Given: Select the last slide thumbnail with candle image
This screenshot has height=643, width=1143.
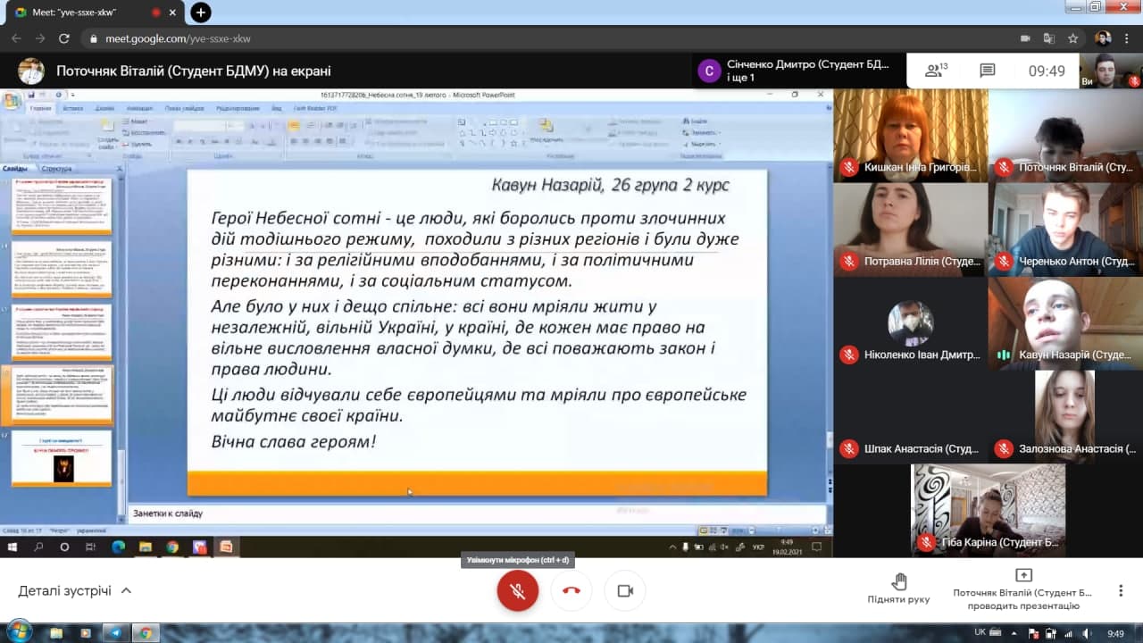Looking at the screenshot, I should (63, 458).
